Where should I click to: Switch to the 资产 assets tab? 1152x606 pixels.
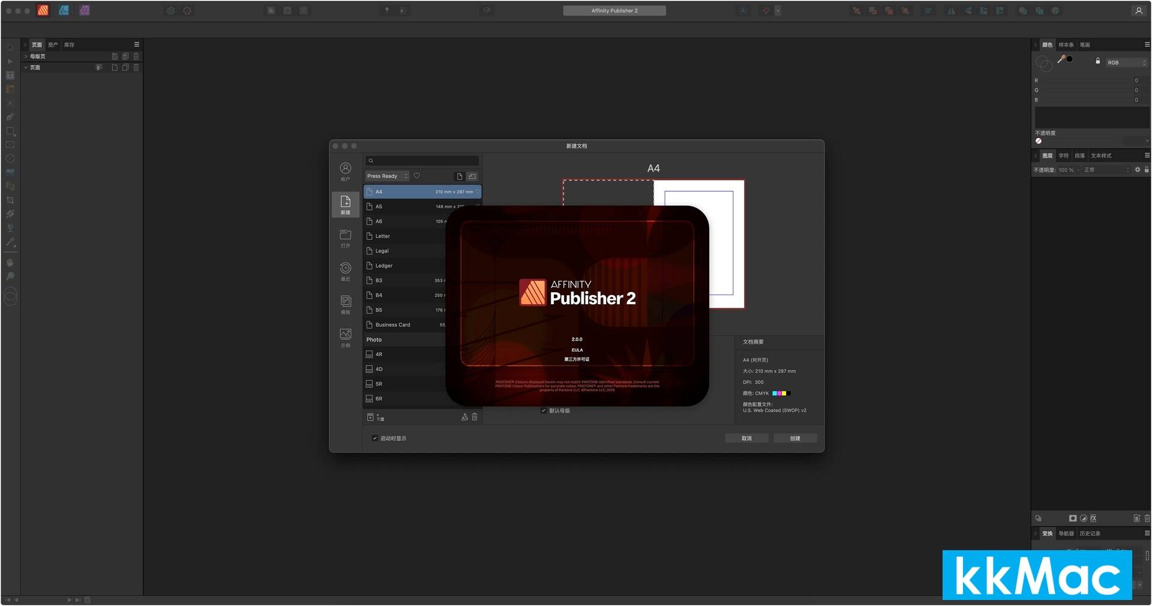pos(53,45)
